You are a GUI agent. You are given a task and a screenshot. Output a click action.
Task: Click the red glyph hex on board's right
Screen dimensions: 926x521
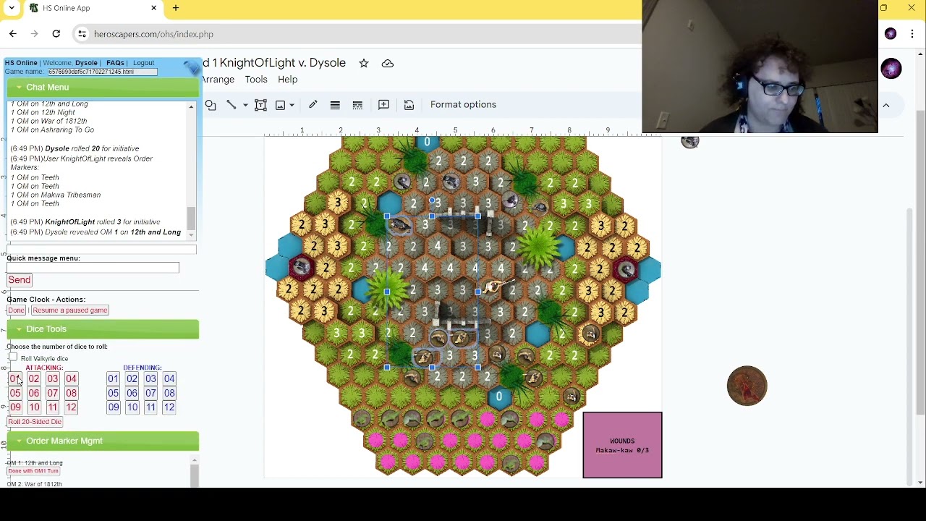click(626, 271)
